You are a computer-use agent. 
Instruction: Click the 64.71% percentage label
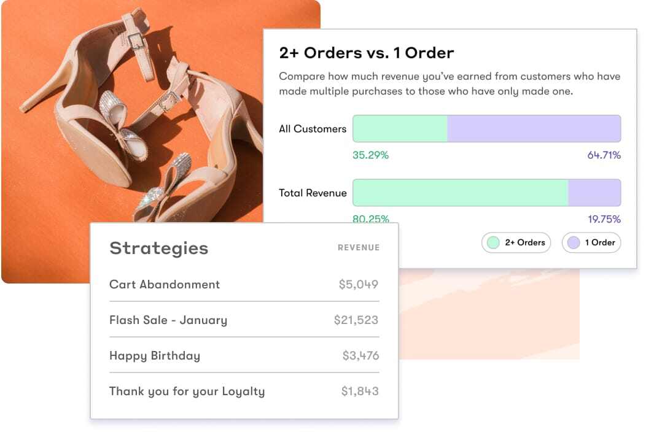tap(604, 156)
